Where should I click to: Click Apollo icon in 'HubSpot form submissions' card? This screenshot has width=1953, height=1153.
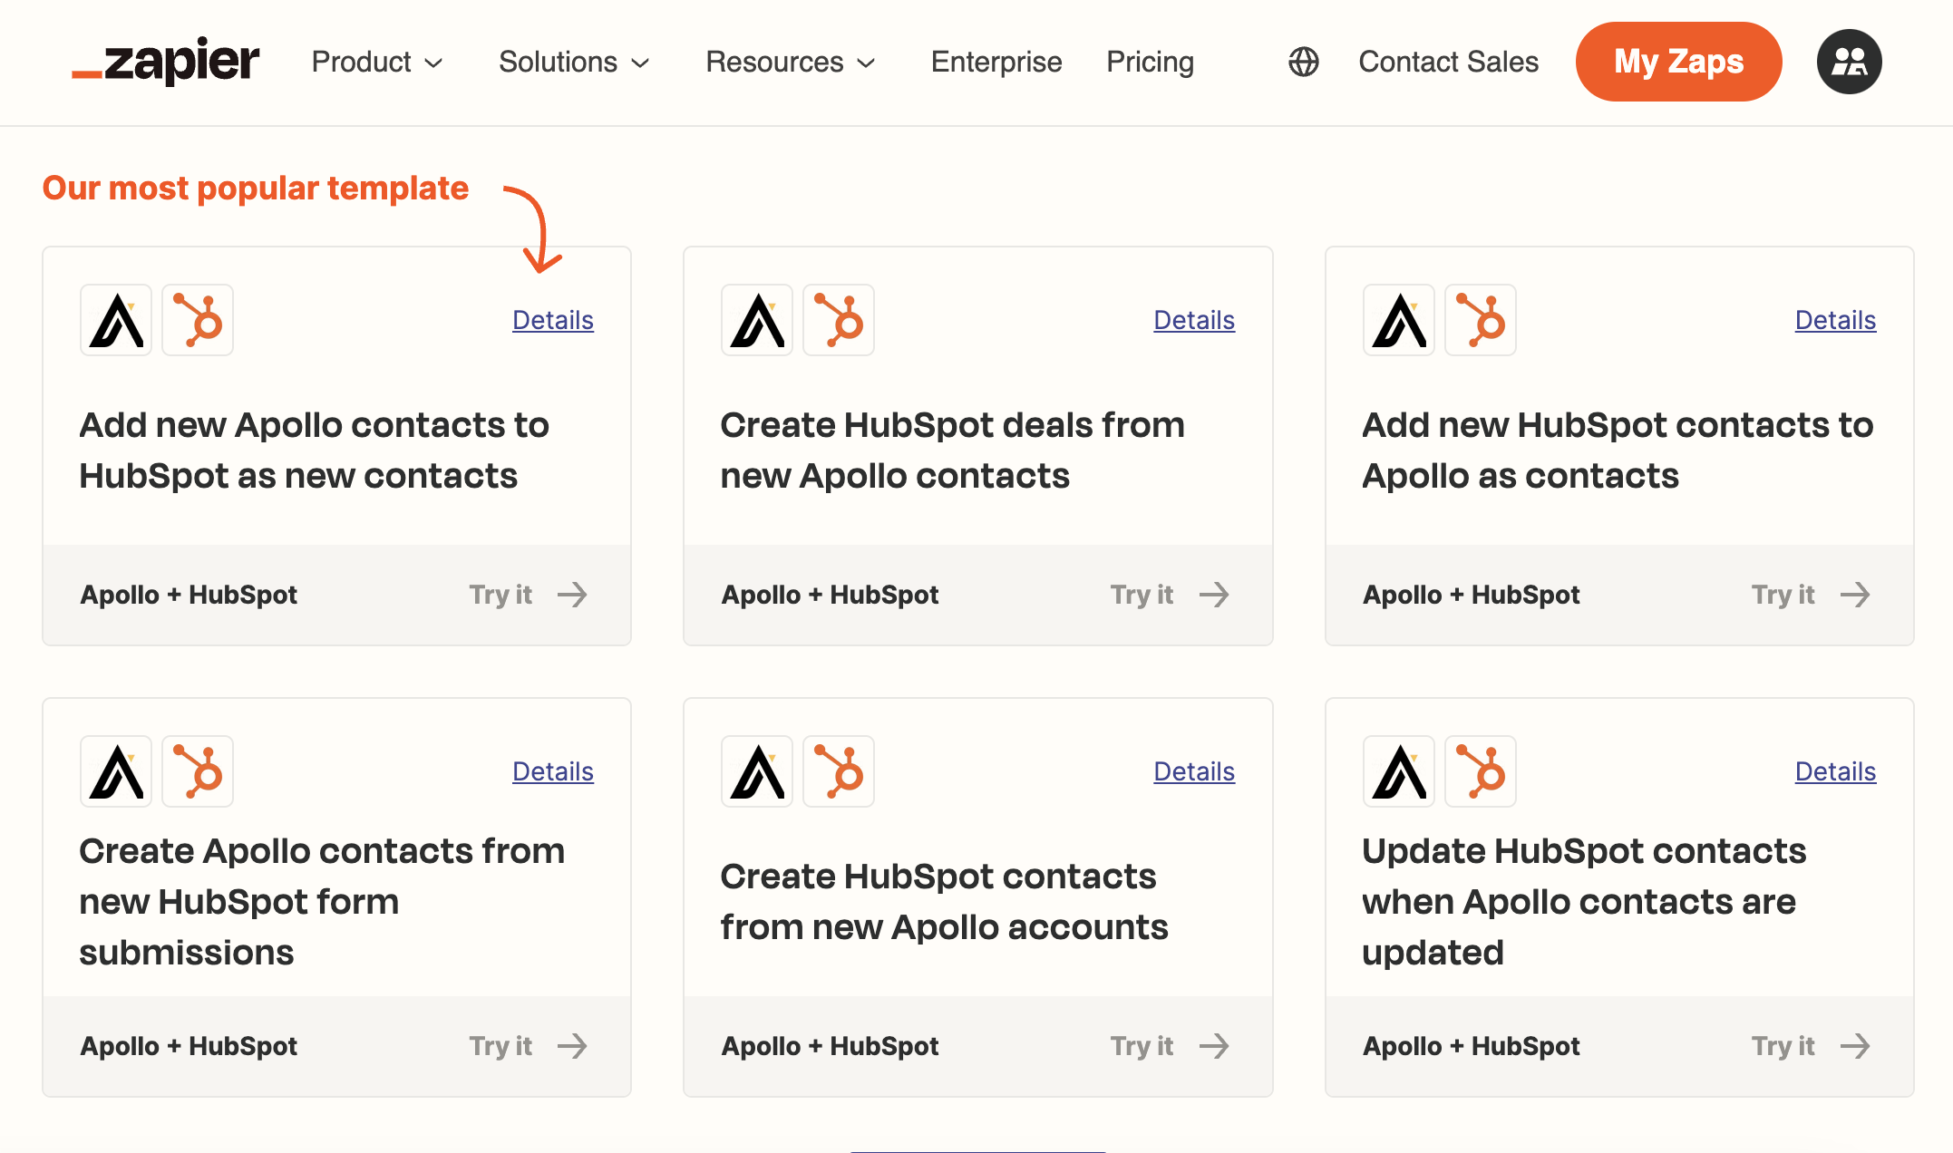(x=116, y=771)
